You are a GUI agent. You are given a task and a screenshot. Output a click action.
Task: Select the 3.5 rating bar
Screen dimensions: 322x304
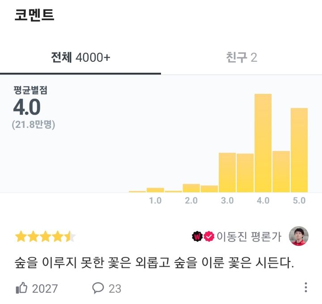(245, 173)
